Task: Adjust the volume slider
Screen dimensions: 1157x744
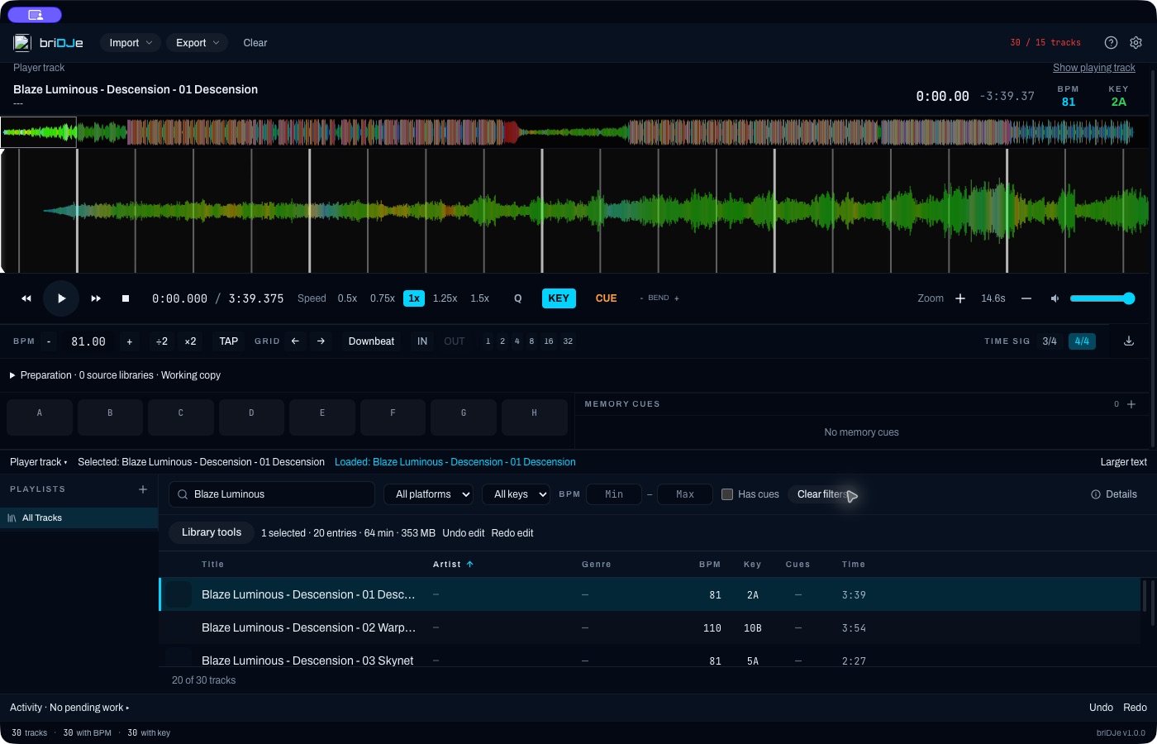Action: pyautogui.click(x=1102, y=298)
